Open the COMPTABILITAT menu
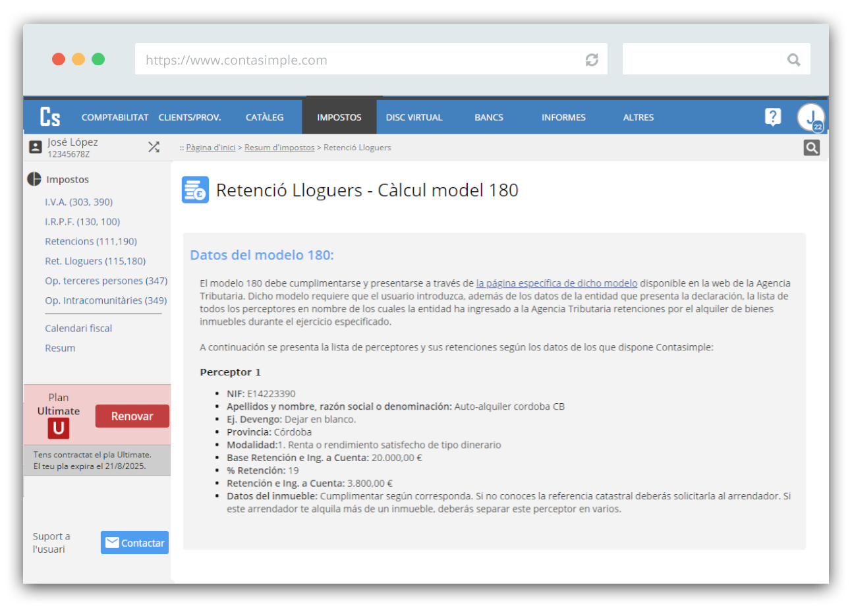This screenshot has height=612, width=852. 115,117
